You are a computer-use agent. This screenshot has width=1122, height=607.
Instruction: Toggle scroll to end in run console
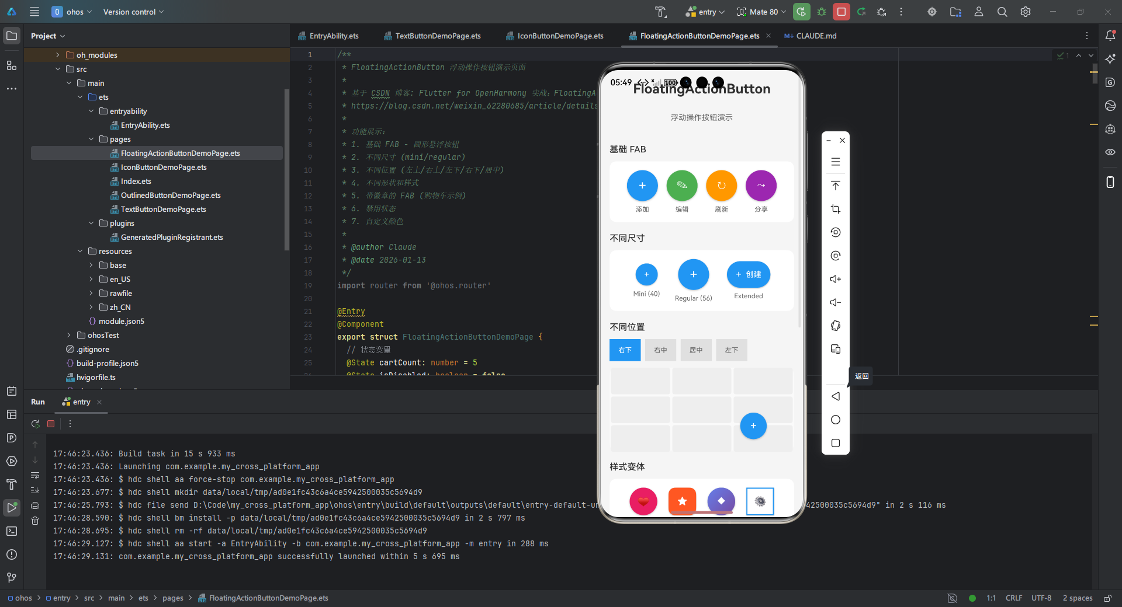tap(35, 490)
